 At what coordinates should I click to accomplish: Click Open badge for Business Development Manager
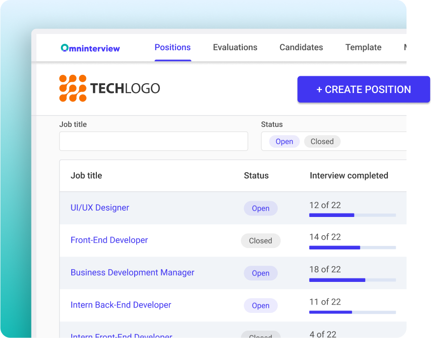(x=260, y=273)
